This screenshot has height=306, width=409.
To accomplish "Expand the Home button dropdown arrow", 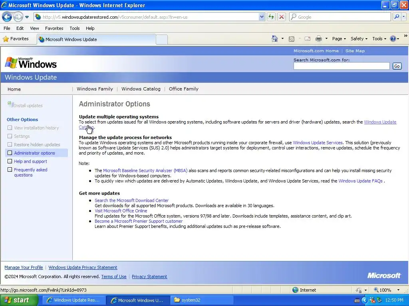I will tap(282, 39).
